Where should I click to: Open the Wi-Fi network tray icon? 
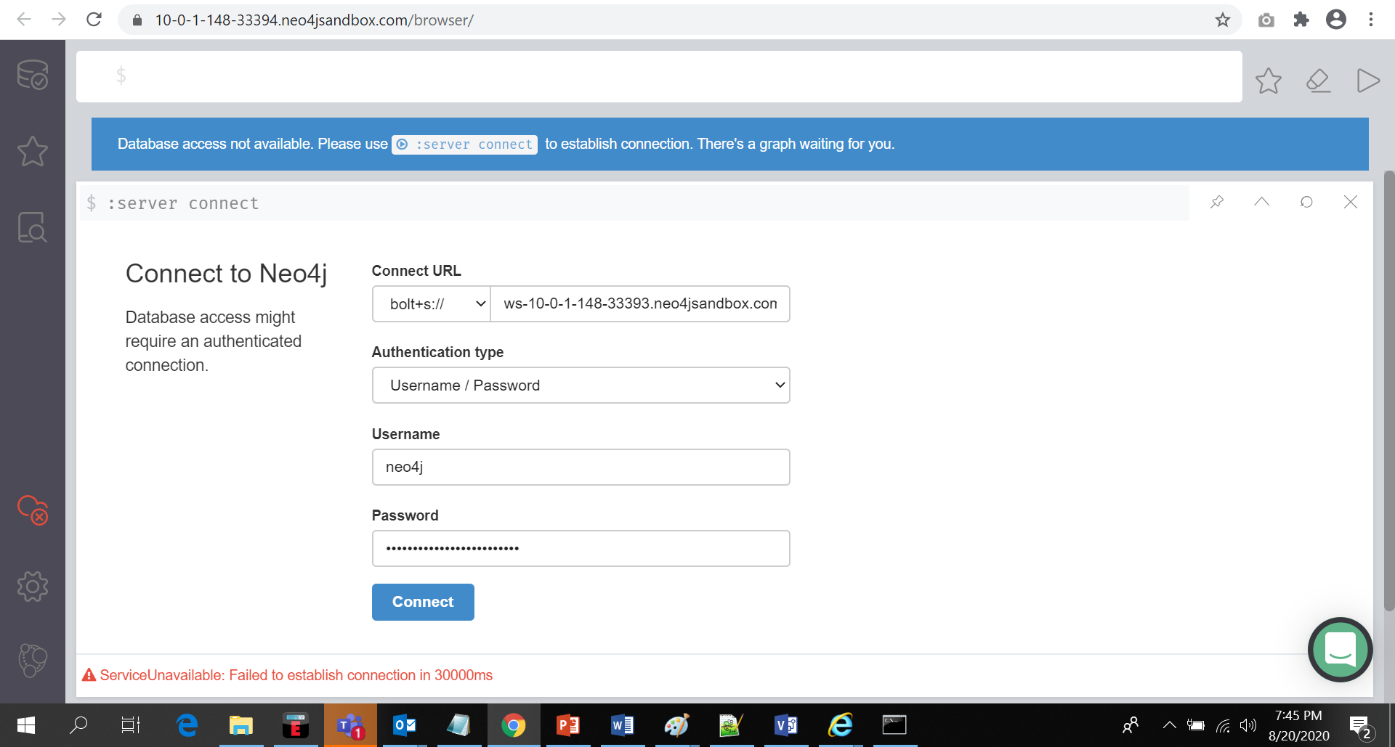tap(1224, 725)
